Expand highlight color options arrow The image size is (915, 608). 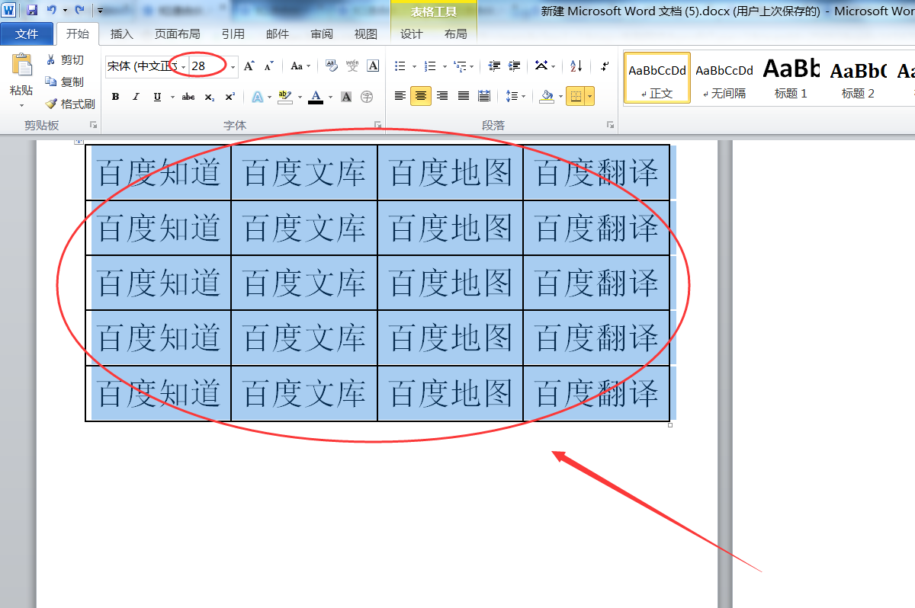click(x=300, y=97)
